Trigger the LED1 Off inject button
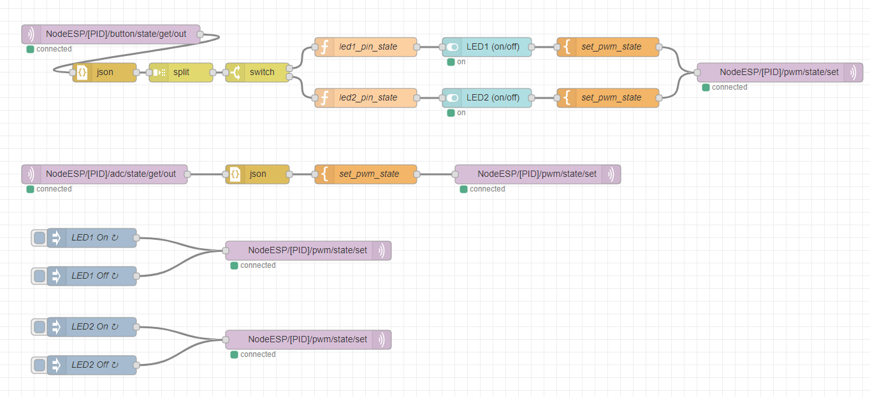 (40, 276)
